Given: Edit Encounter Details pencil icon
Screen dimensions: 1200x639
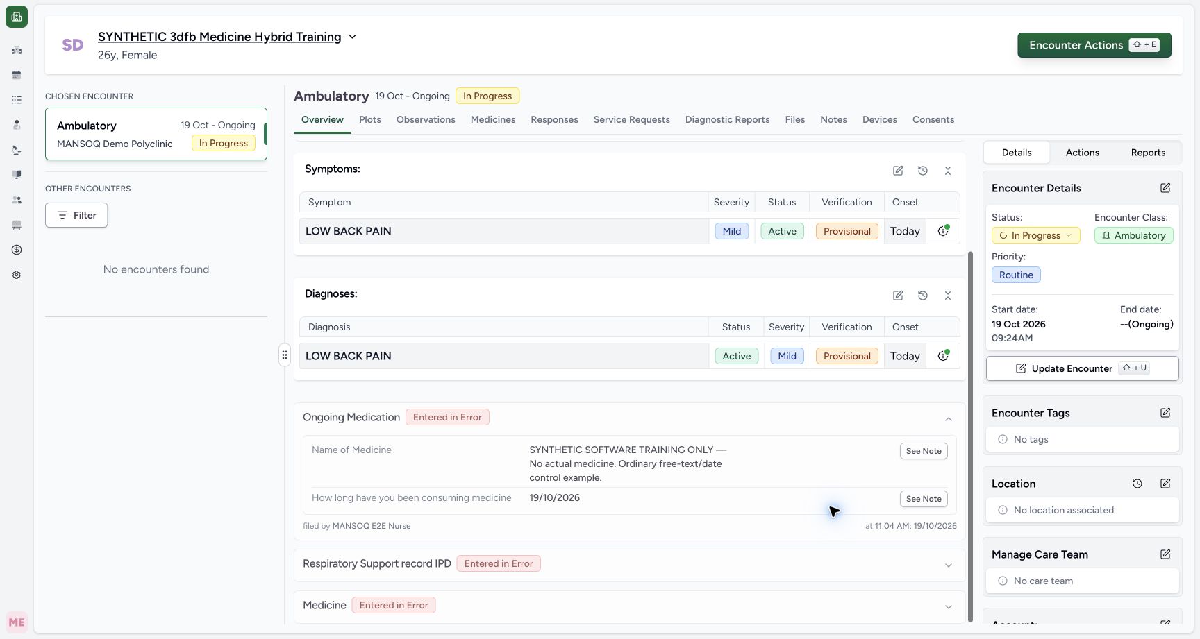Looking at the screenshot, I should click(x=1165, y=188).
